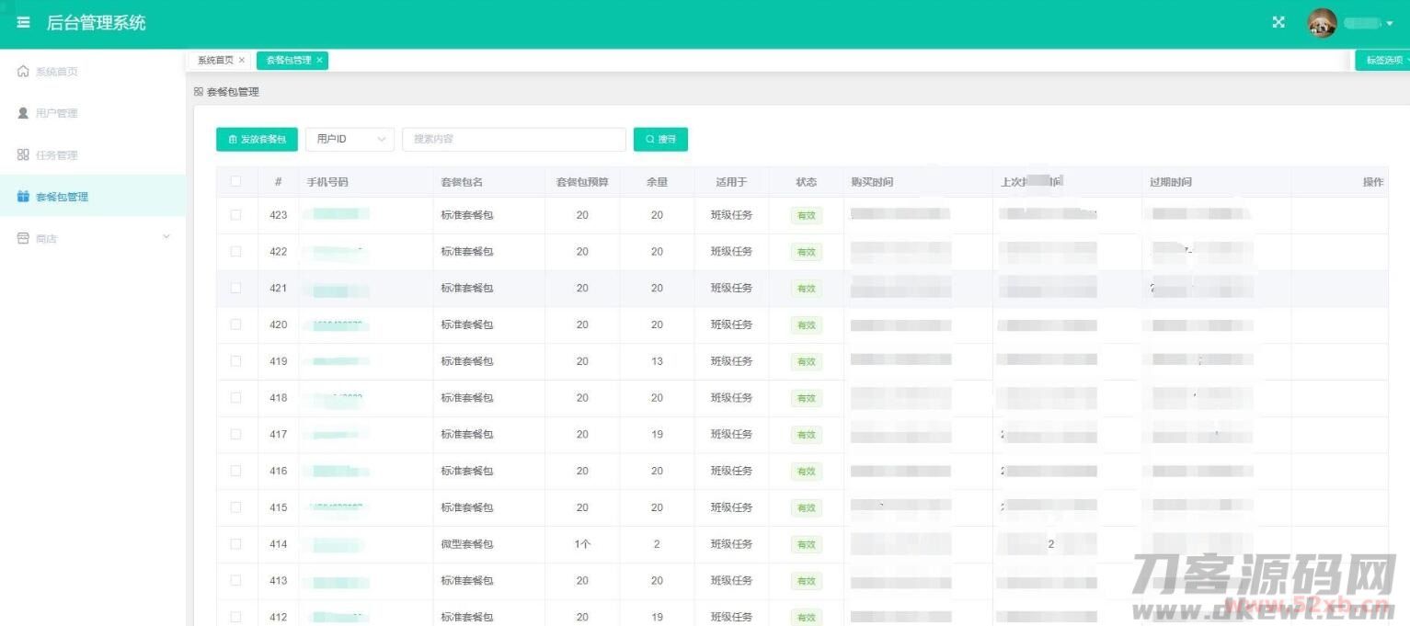Check the checkbox for row 423
The image size is (1410, 626).
tap(235, 215)
